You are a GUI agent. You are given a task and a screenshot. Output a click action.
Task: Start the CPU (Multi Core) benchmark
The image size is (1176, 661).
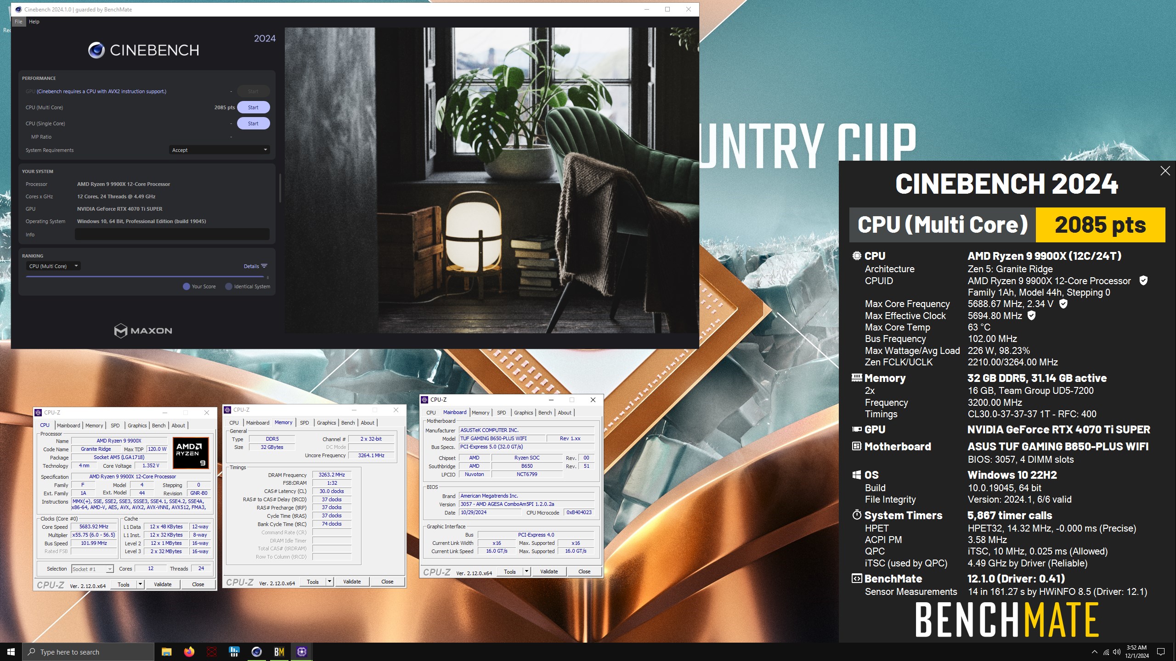tap(253, 107)
